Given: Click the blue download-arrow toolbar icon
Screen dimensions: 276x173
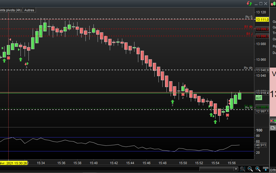Looking at the screenshot, I should click(266, 169).
